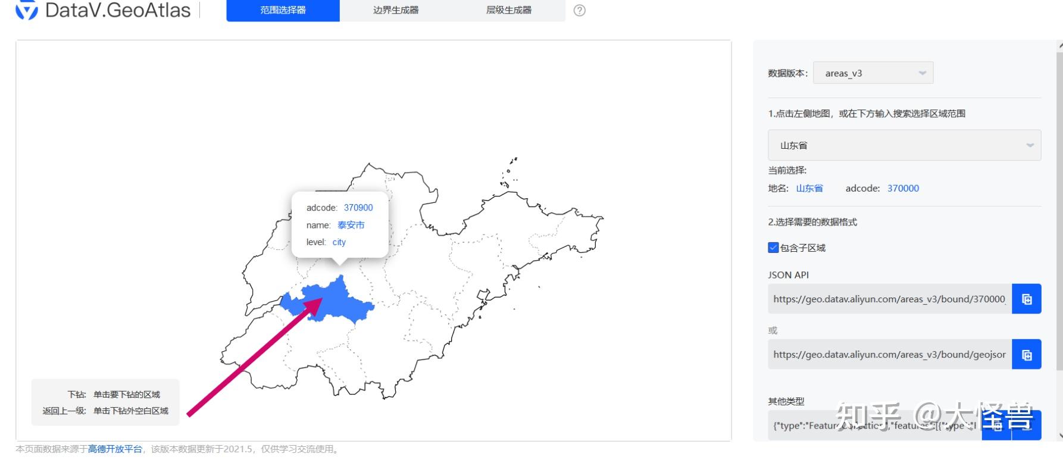Image resolution: width=1063 pixels, height=460 pixels.
Task: Click the 泰安市 name in the tooltip
Action: point(351,225)
